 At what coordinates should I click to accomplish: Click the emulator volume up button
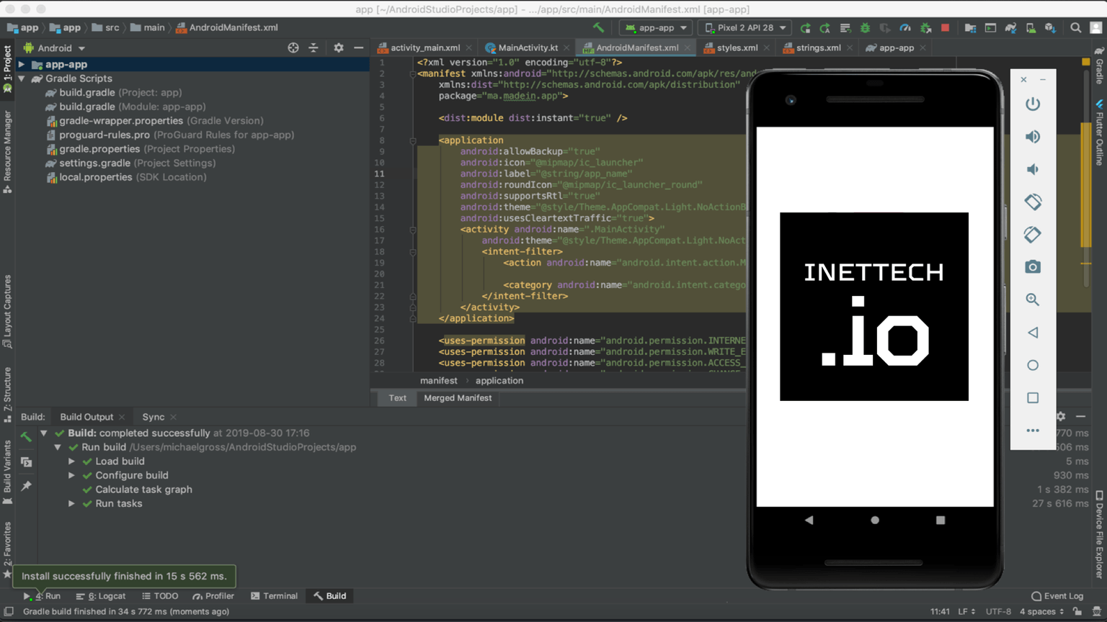[x=1033, y=137]
